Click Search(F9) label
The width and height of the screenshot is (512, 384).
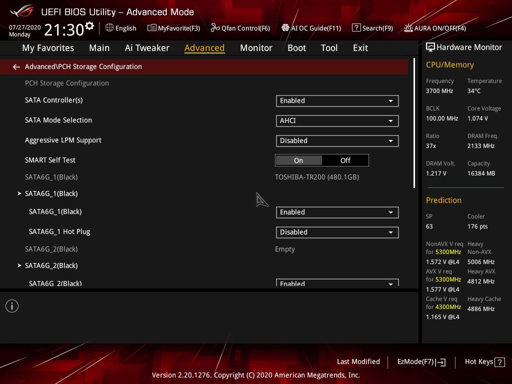(377, 28)
